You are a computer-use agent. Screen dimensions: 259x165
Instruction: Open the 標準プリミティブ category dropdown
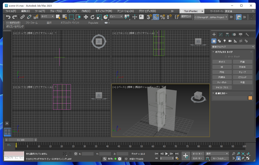pyautogui.click(x=233, y=47)
